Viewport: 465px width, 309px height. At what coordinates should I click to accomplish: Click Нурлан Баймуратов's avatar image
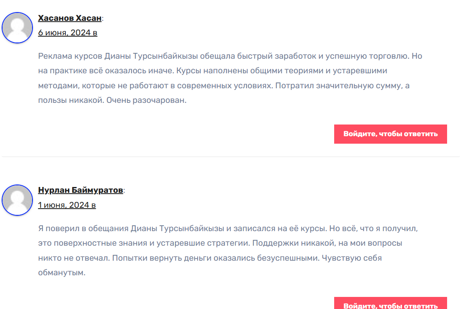(17, 200)
